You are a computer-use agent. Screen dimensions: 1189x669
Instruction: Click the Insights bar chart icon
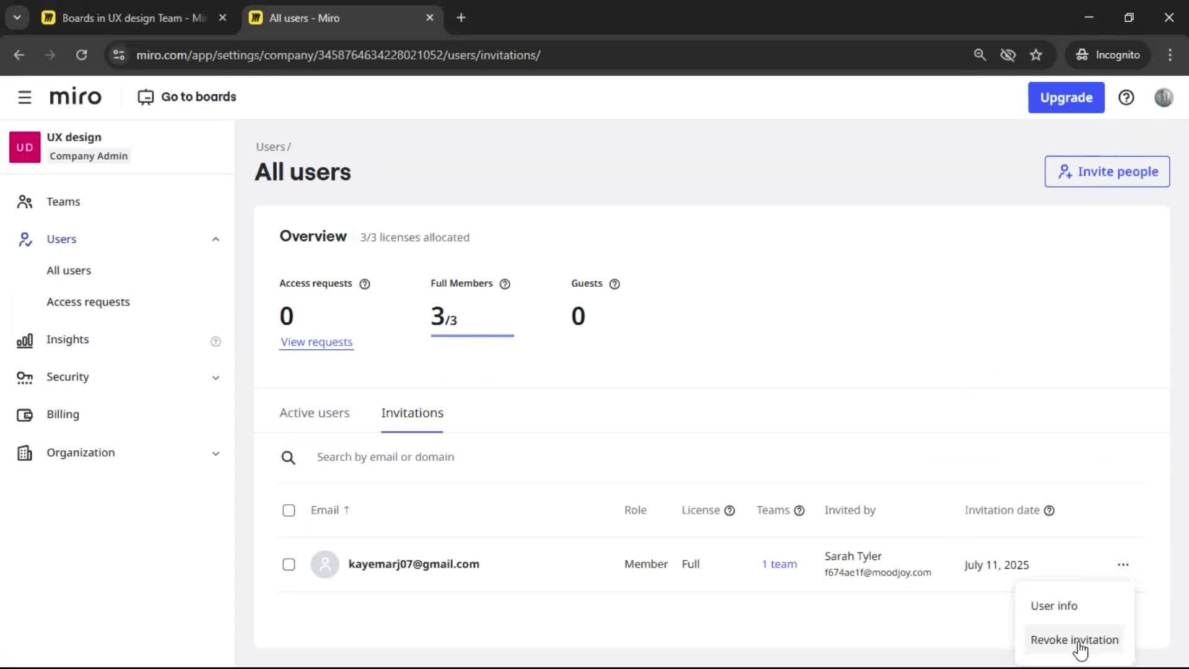coord(25,340)
